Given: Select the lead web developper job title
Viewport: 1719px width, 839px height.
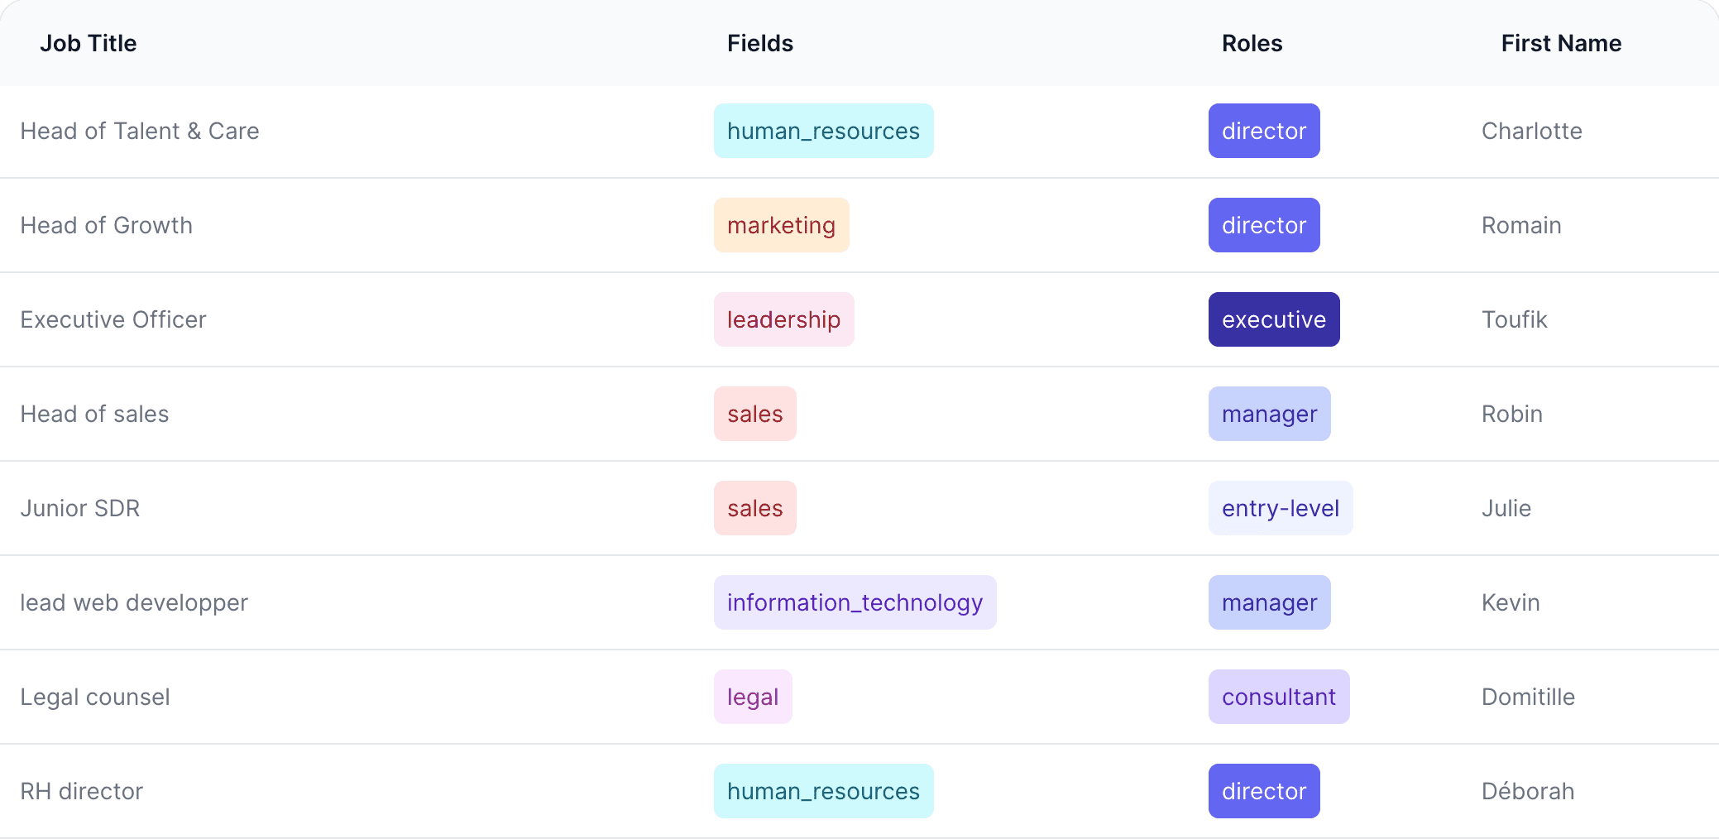Looking at the screenshot, I should [134, 602].
